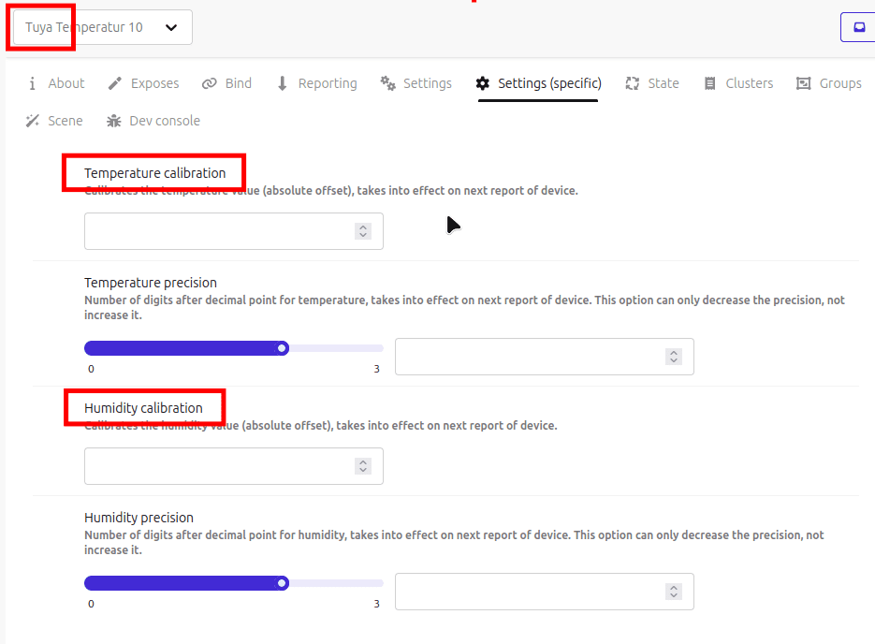Go to the Bind tab
The width and height of the screenshot is (875, 644).
pyautogui.click(x=226, y=83)
